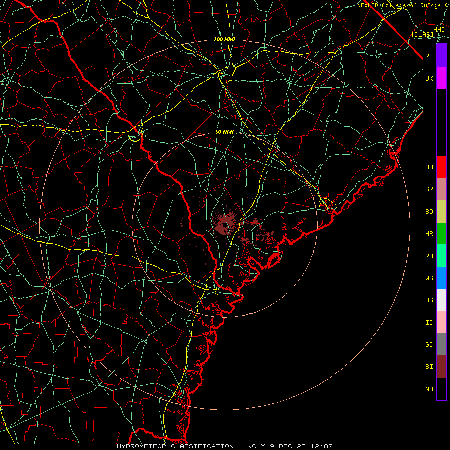Click the BI legend label

tap(429, 367)
